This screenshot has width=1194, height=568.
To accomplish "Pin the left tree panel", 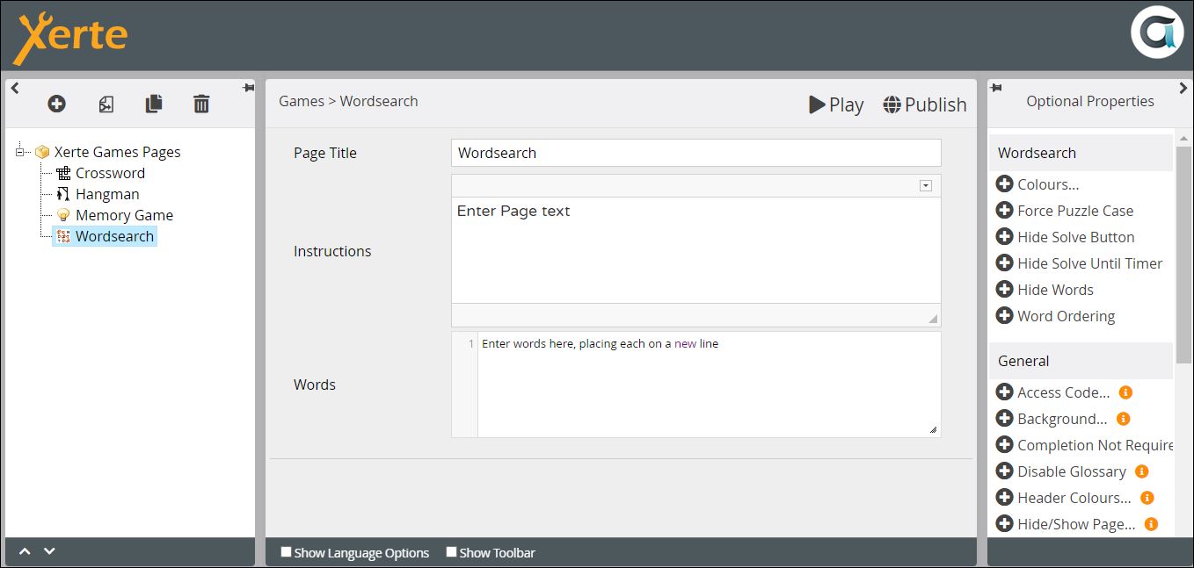I will 248,88.
